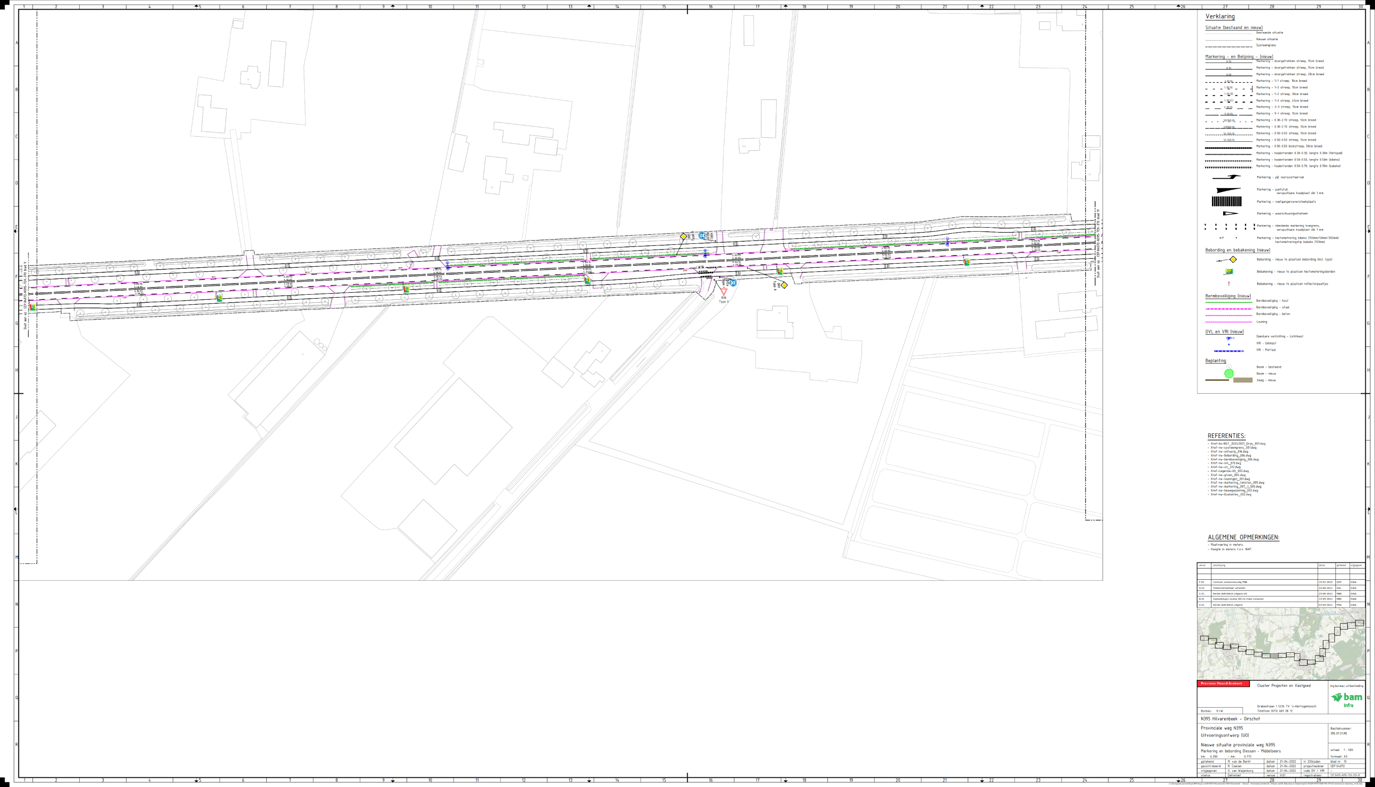Screen dimensions: 1375x787
Task: Click the green 'Boom - nieuw' tree symbol
Action: click(1229, 373)
